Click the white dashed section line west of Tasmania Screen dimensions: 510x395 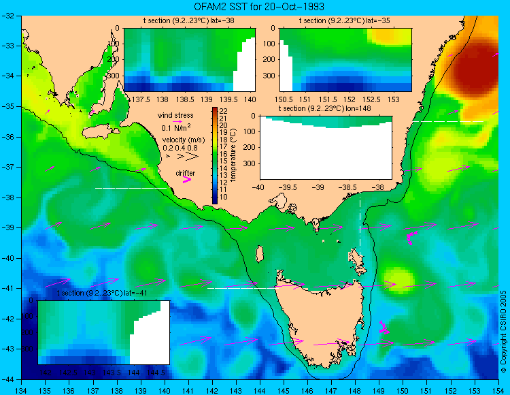click(243, 288)
